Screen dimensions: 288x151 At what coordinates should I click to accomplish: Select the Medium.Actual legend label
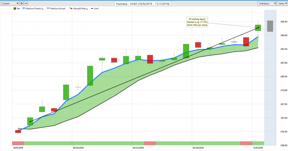coord(58,8)
